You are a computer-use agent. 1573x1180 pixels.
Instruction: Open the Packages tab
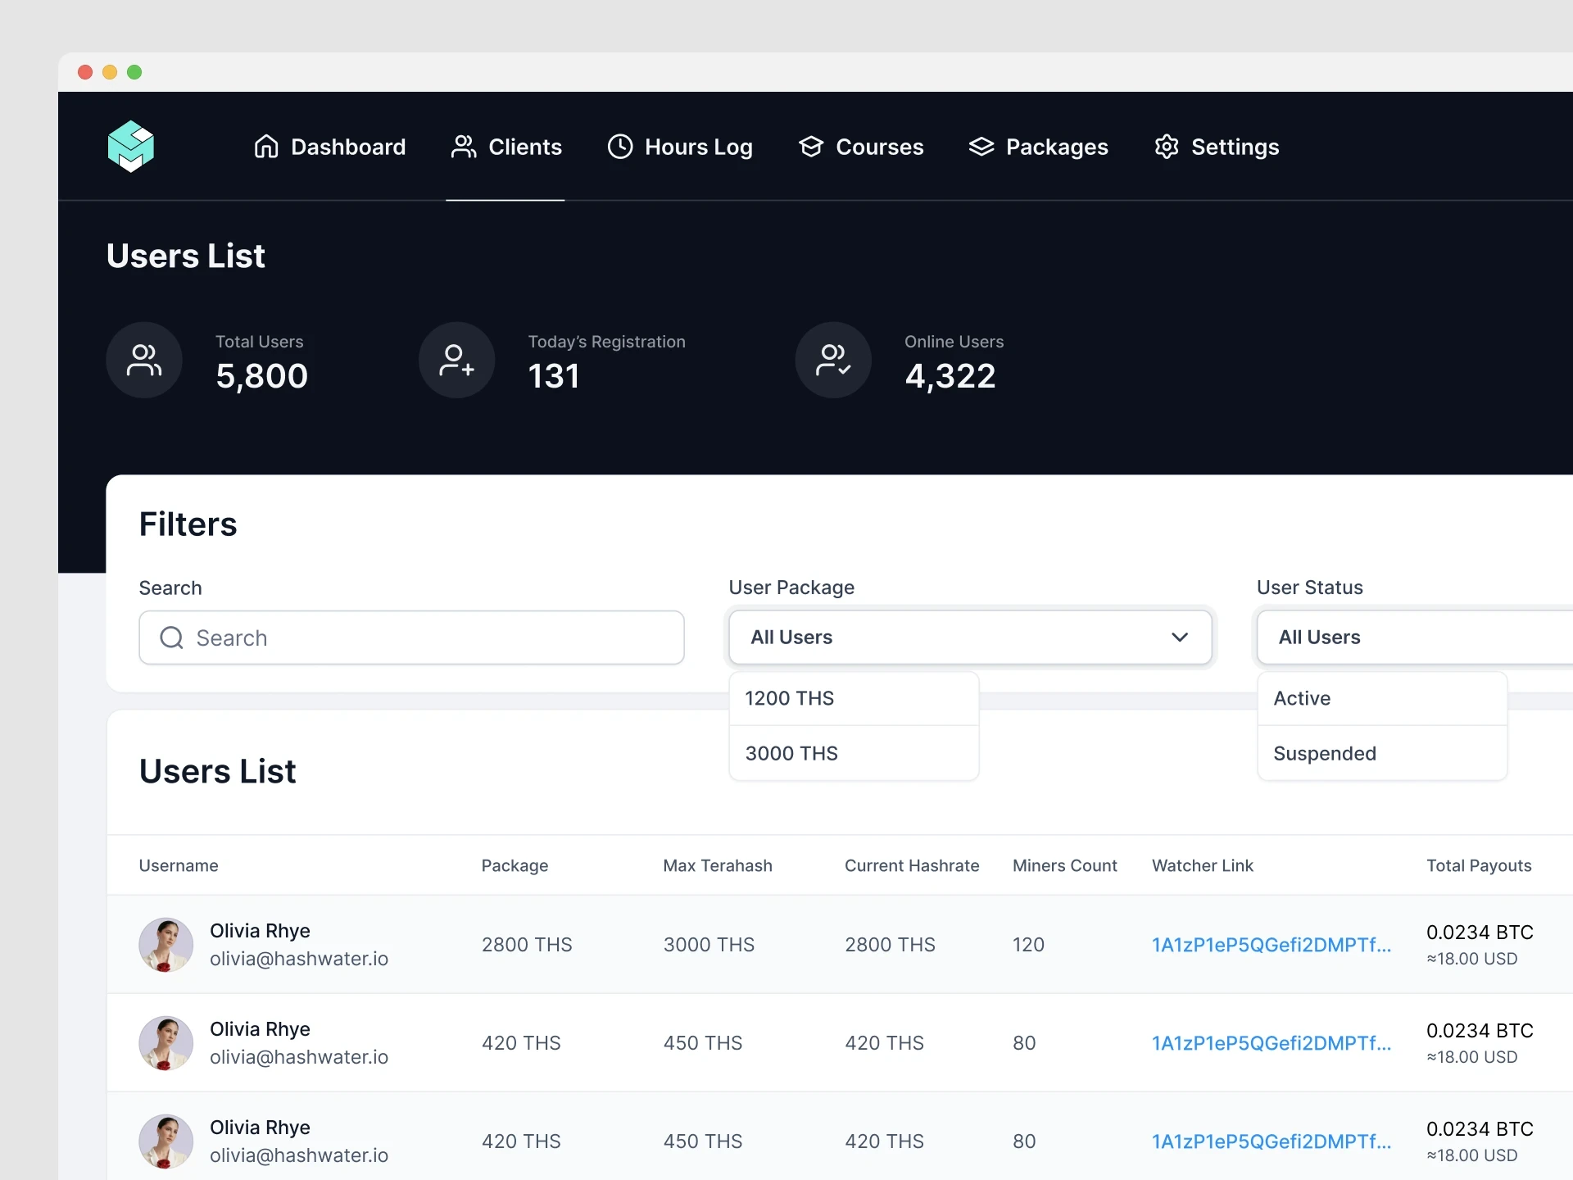pos(1038,147)
